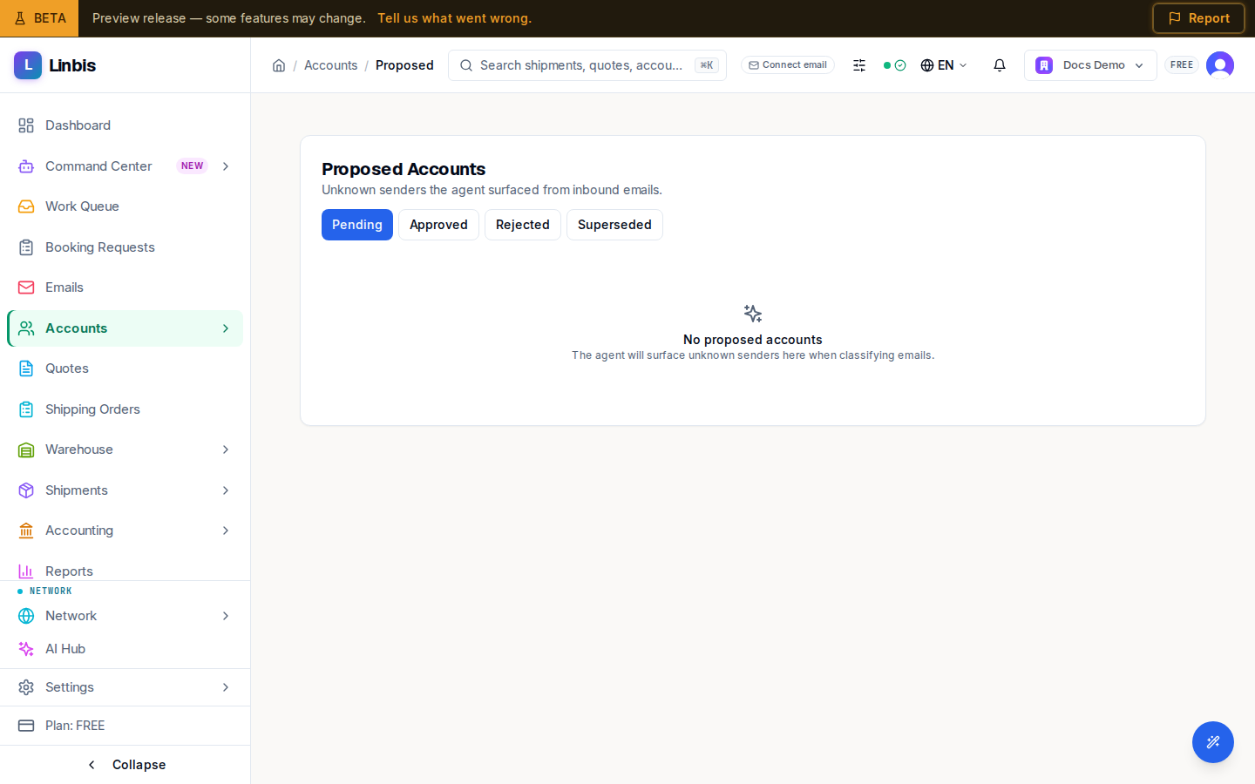Click the Proposed breadcrumb text
The height and width of the screenshot is (784, 1255).
click(404, 65)
